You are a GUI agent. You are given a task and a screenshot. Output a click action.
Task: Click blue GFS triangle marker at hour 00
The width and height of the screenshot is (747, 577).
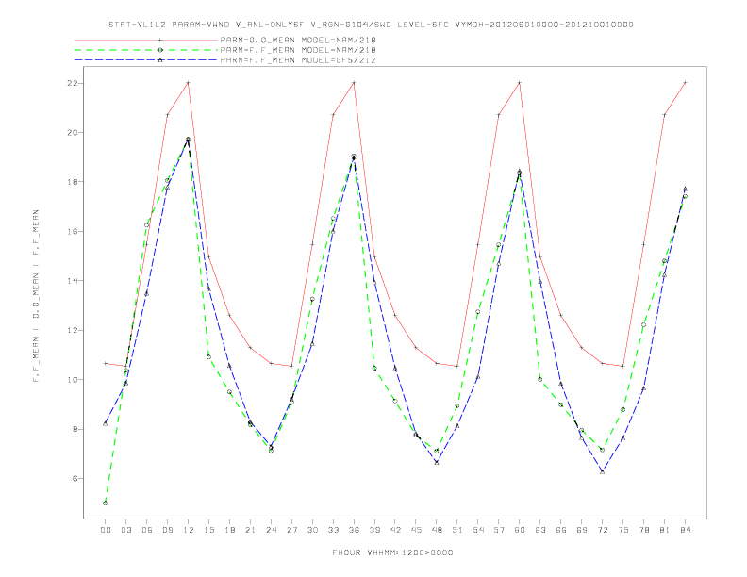pos(106,423)
